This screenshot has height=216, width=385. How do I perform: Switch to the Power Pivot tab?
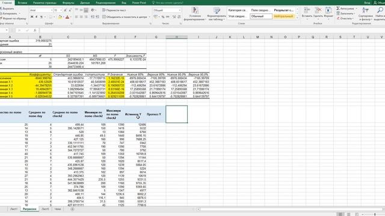[x=139, y=2]
